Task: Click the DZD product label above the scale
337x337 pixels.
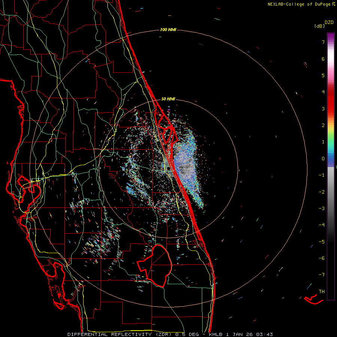Action: coord(329,22)
